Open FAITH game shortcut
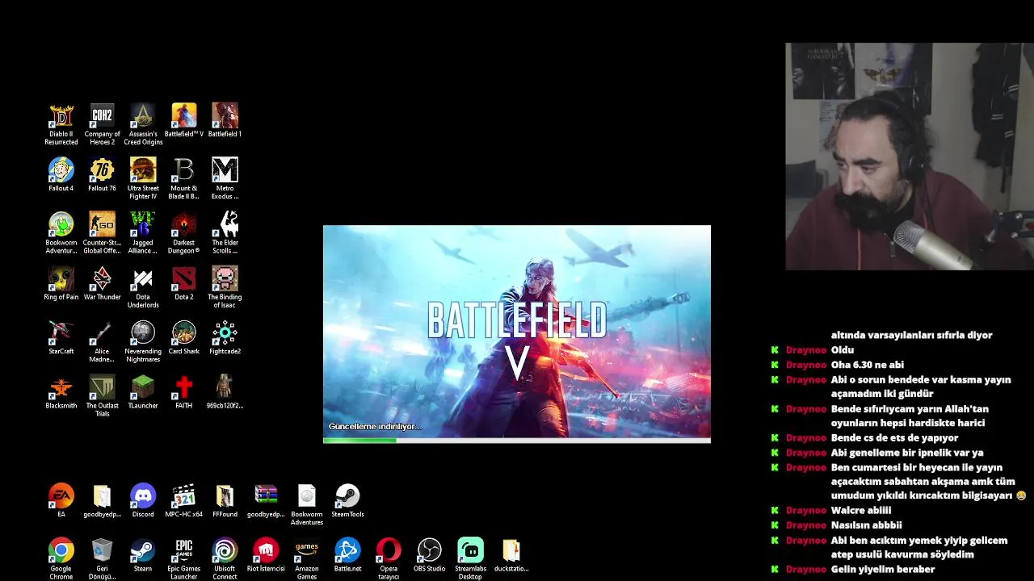 [183, 391]
